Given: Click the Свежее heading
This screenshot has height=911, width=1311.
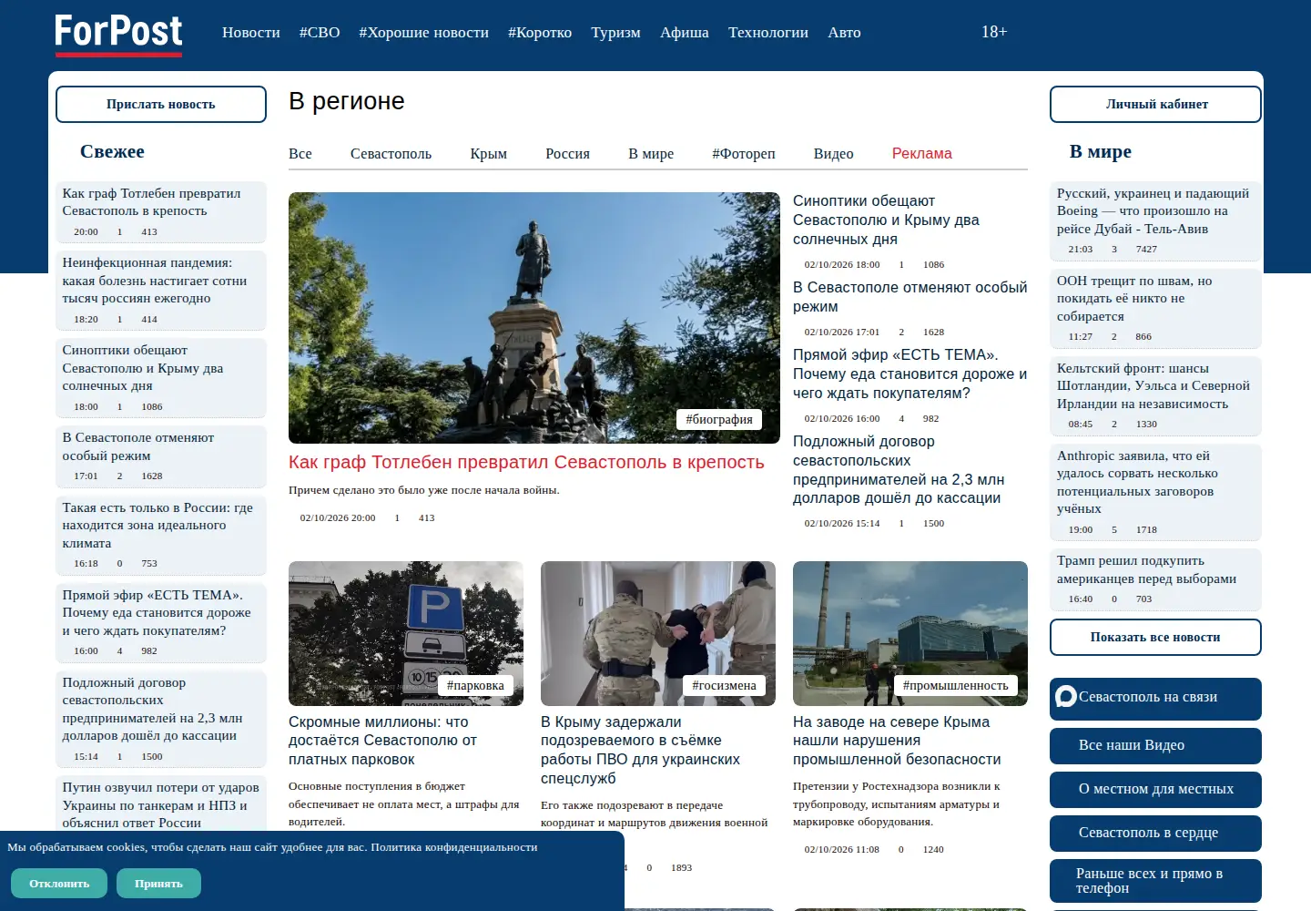Looking at the screenshot, I should (x=112, y=151).
